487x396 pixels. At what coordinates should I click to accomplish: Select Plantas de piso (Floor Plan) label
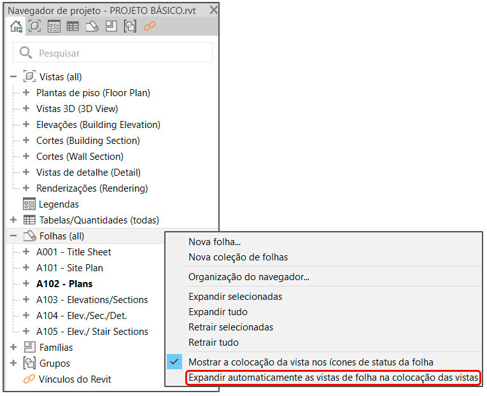point(93,93)
